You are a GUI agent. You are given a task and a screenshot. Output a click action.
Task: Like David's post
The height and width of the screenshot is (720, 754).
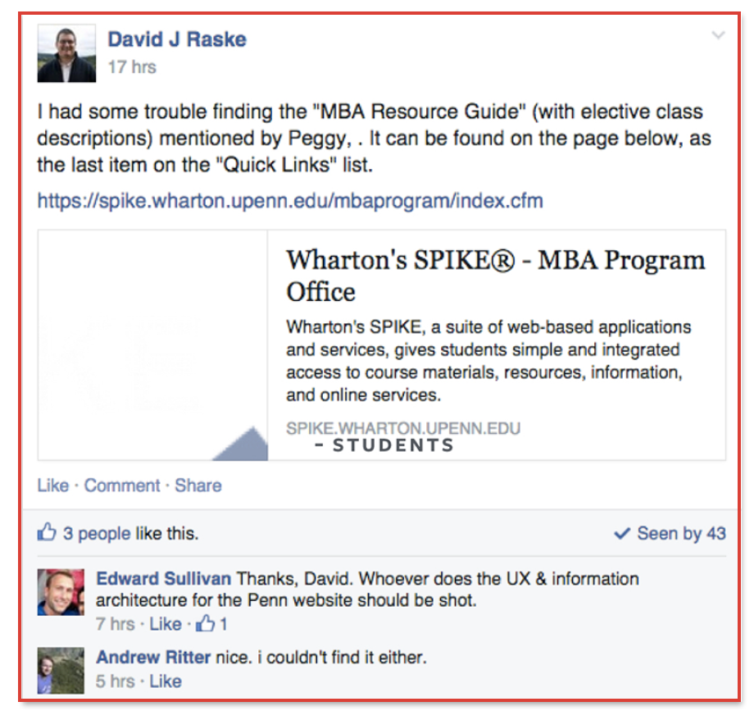(53, 485)
